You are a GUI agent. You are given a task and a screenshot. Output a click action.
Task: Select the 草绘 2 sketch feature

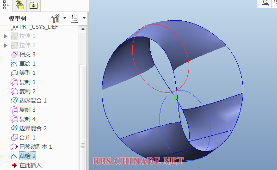click(27, 156)
